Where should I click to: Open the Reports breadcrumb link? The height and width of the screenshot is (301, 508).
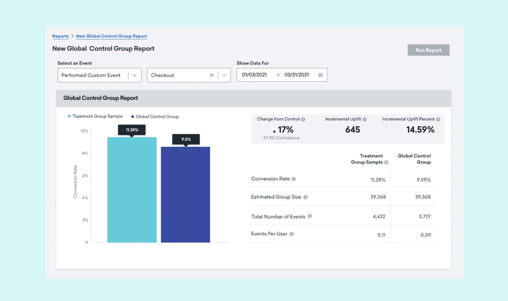click(x=60, y=36)
